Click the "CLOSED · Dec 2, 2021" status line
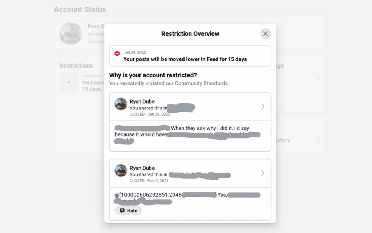 click(x=148, y=181)
